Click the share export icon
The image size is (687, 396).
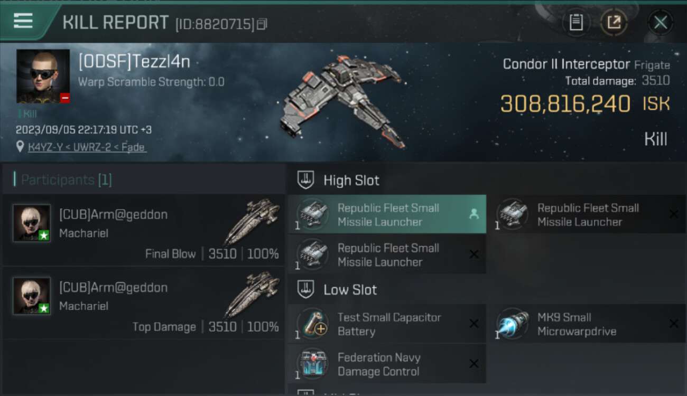(x=614, y=22)
